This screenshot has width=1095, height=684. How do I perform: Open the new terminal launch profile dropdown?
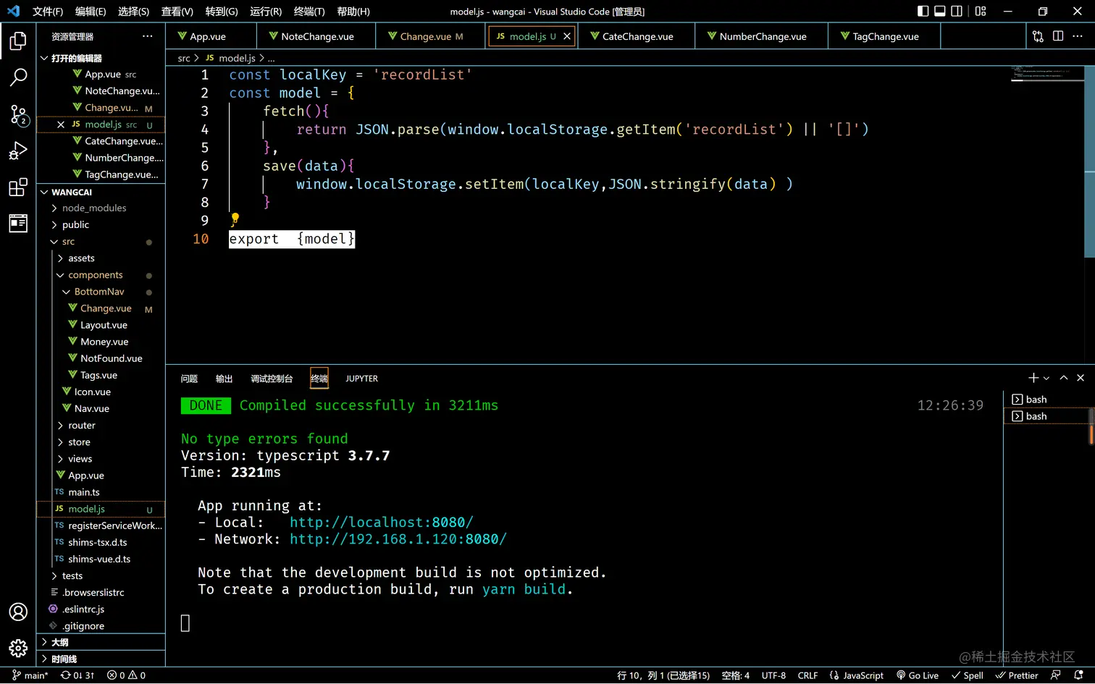(1046, 378)
